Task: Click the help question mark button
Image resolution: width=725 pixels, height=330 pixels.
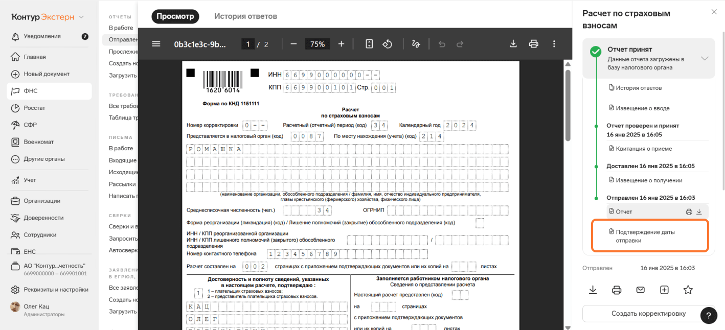Action: pyautogui.click(x=708, y=315)
